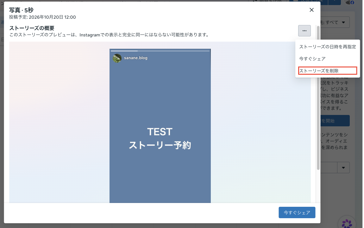Click the Instagram preview disclaimer text
The height and width of the screenshot is (228, 364).
coord(109,35)
